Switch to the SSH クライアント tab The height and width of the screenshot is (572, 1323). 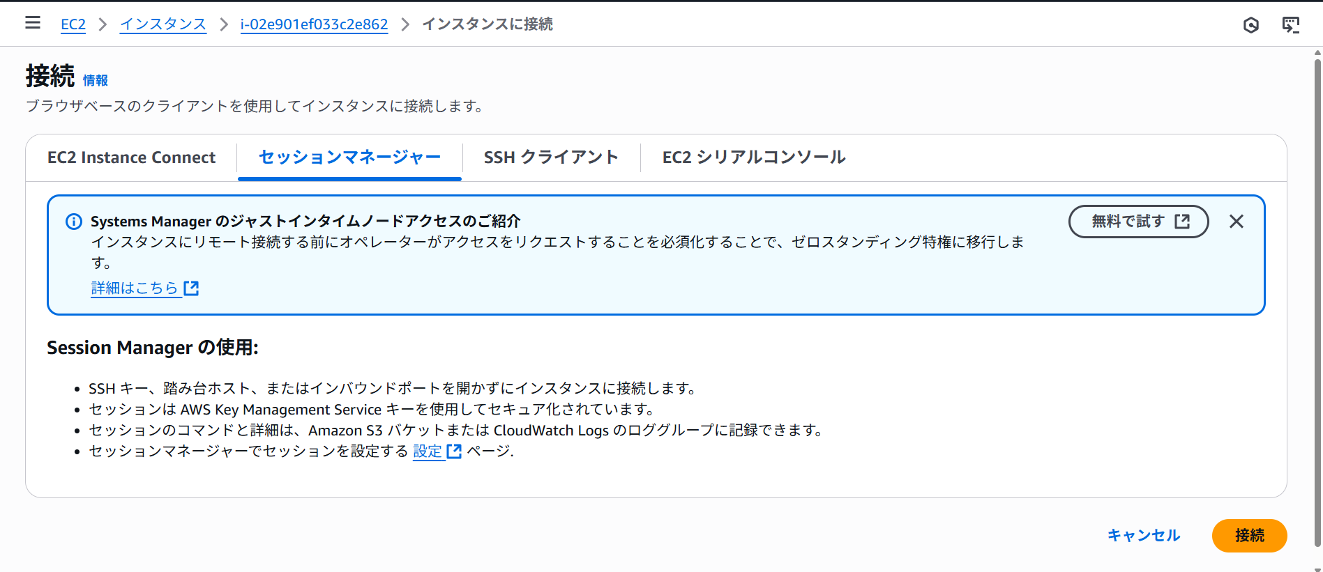click(551, 157)
